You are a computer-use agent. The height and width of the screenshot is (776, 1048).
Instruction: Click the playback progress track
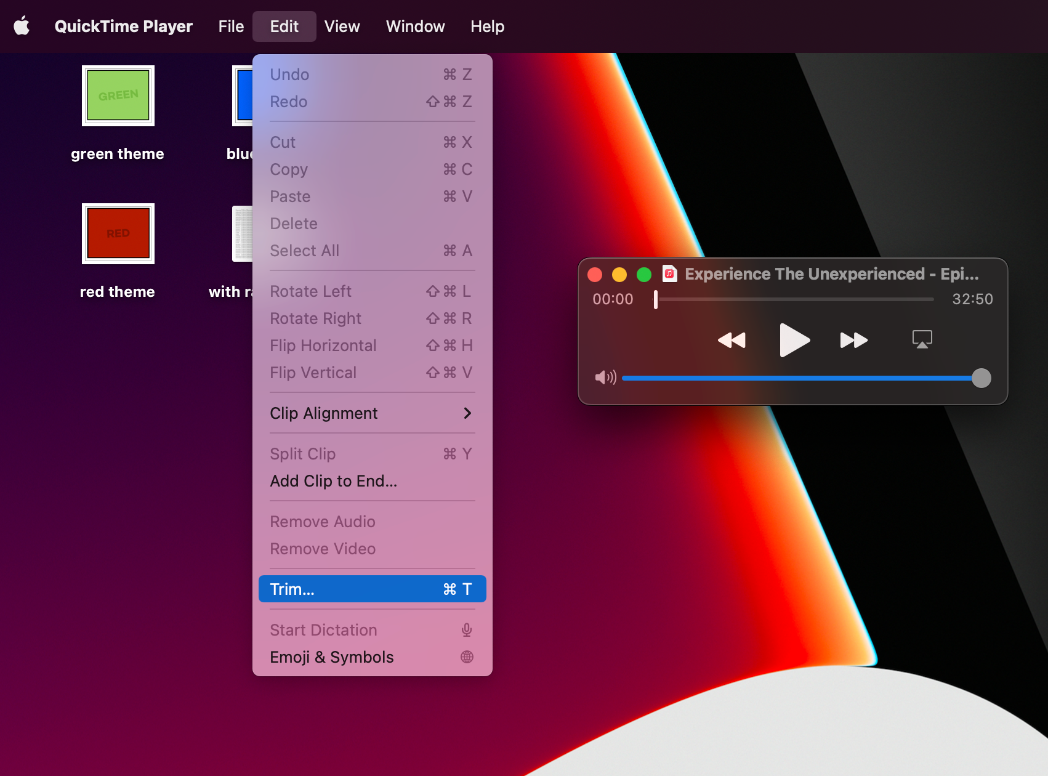point(794,299)
